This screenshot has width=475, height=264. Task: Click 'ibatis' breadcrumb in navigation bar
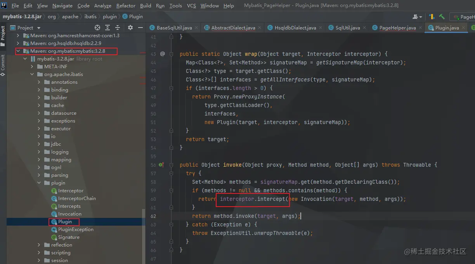click(91, 17)
